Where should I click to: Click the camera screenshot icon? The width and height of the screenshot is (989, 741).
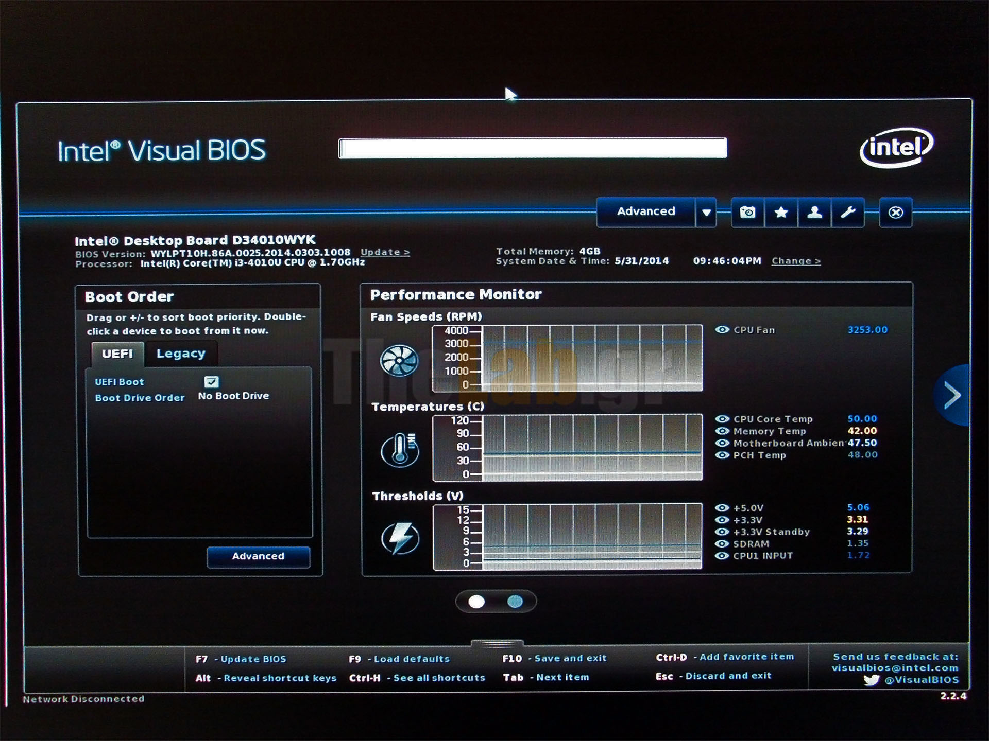click(747, 212)
